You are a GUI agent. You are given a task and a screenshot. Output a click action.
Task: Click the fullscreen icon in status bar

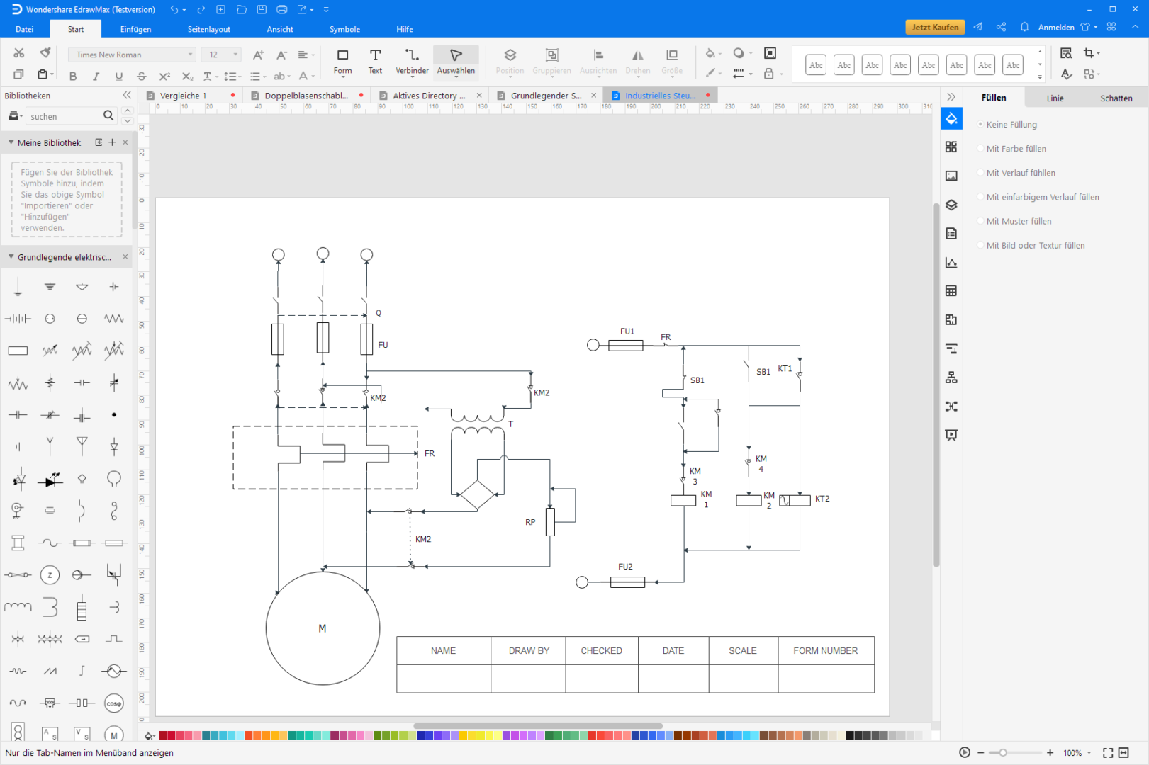(x=1108, y=753)
